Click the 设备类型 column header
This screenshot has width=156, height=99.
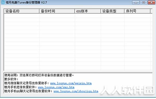point(112,11)
